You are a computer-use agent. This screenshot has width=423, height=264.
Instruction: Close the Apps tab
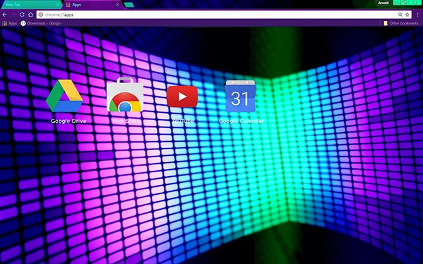tap(118, 5)
